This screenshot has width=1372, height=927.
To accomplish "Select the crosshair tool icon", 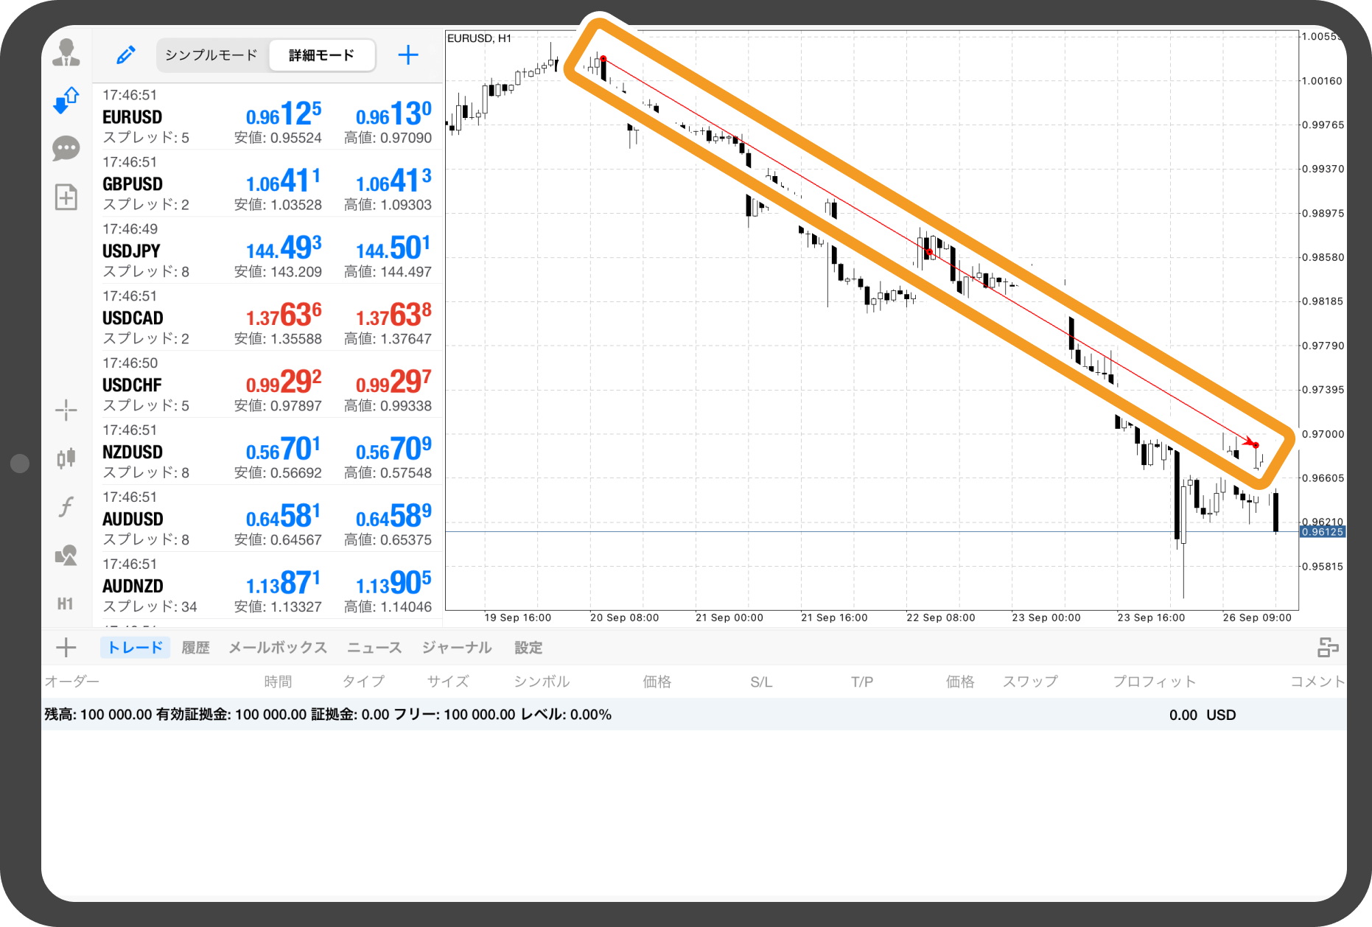I will coord(66,410).
